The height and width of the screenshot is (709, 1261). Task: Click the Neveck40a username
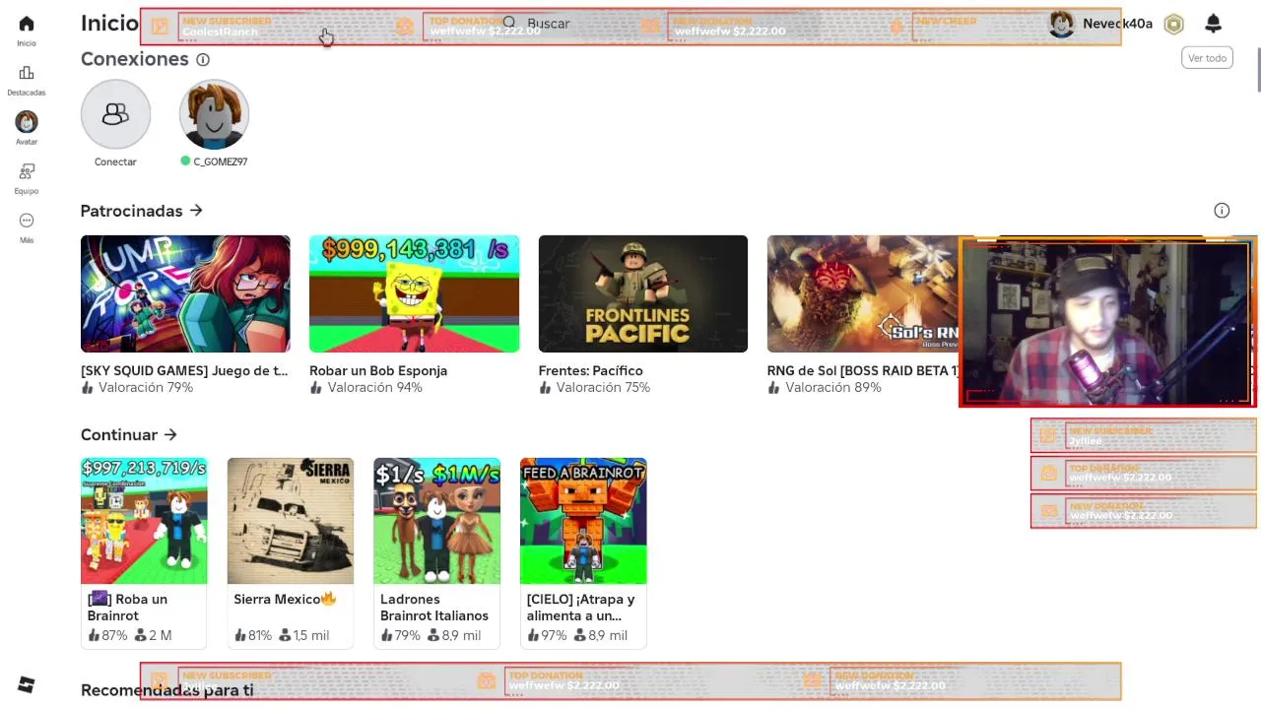(1117, 24)
